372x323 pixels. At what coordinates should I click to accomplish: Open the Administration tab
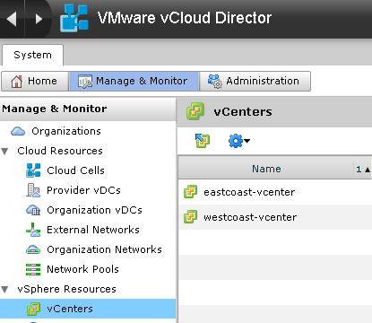[255, 81]
